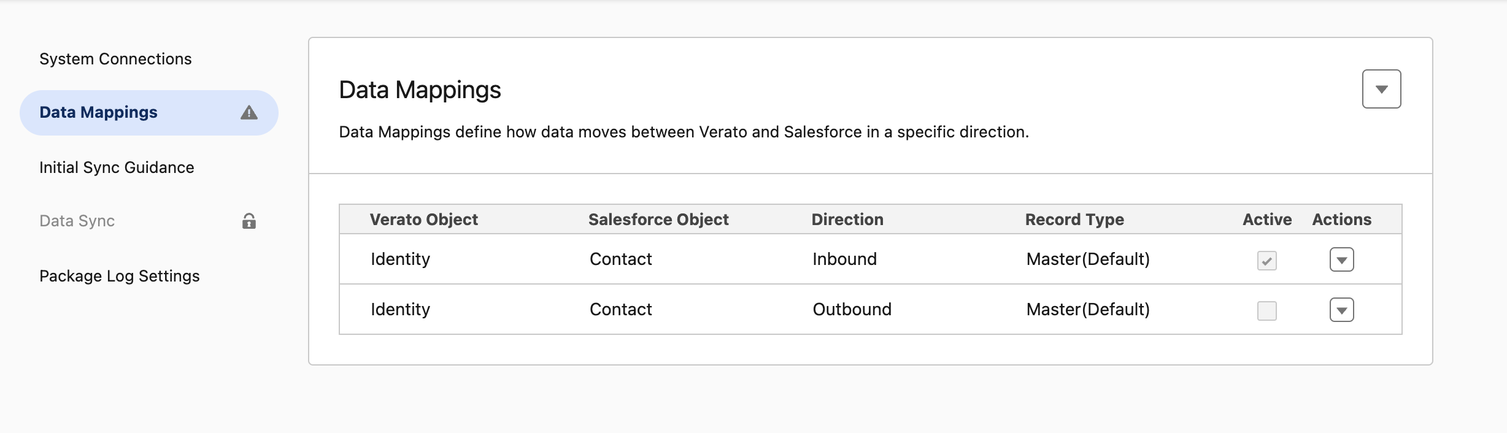The width and height of the screenshot is (1507, 433).
Task: Select the Inbound direction cell
Action: pyautogui.click(x=844, y=259)
